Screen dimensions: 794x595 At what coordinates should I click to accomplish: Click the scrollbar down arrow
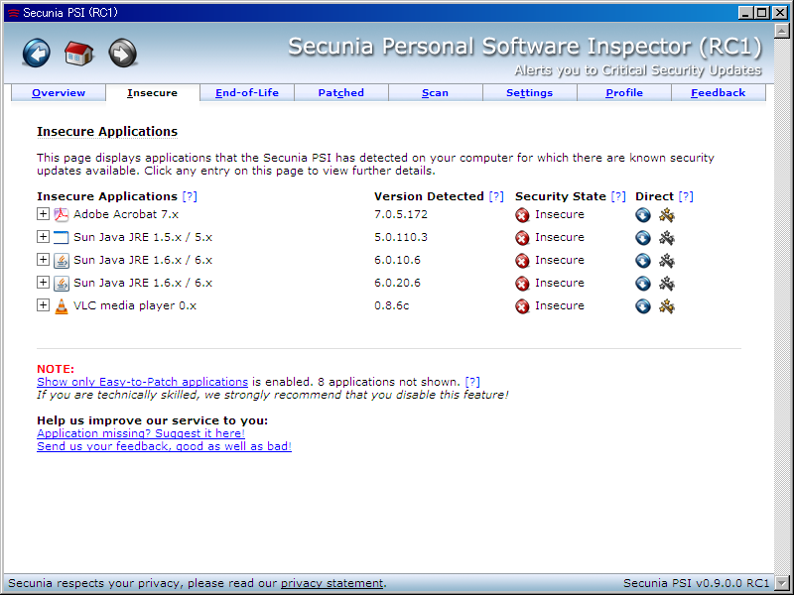point(782,583)
